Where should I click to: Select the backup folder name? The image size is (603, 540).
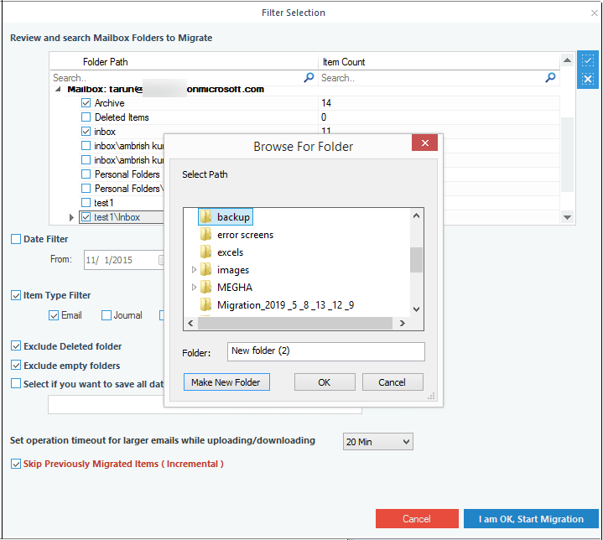coord(233,217)
